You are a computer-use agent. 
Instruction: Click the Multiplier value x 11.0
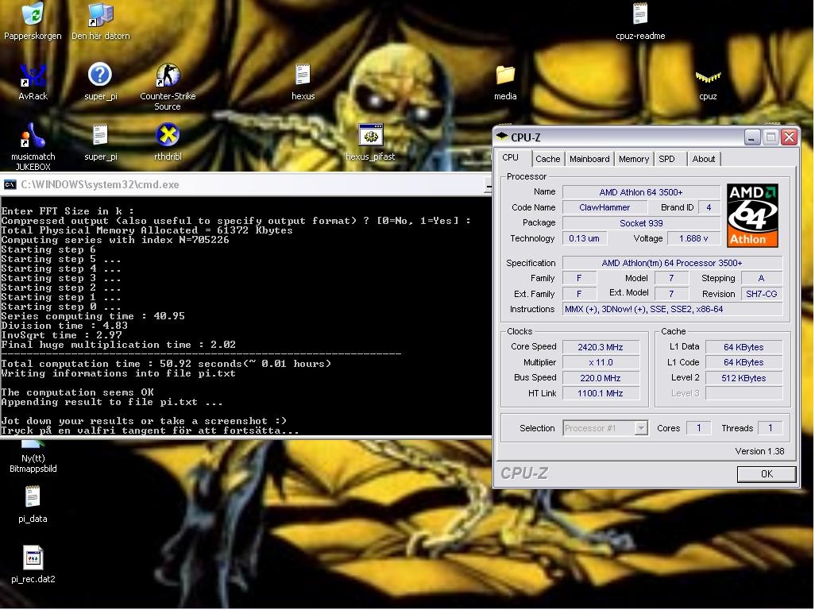(x=601, y=362)
